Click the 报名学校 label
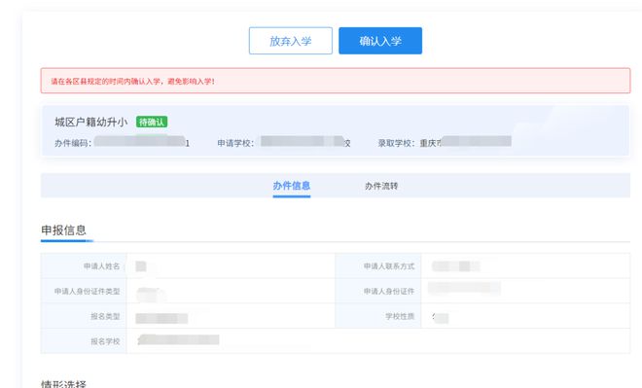Screen dimensions: 642x388 pos(105,341)
